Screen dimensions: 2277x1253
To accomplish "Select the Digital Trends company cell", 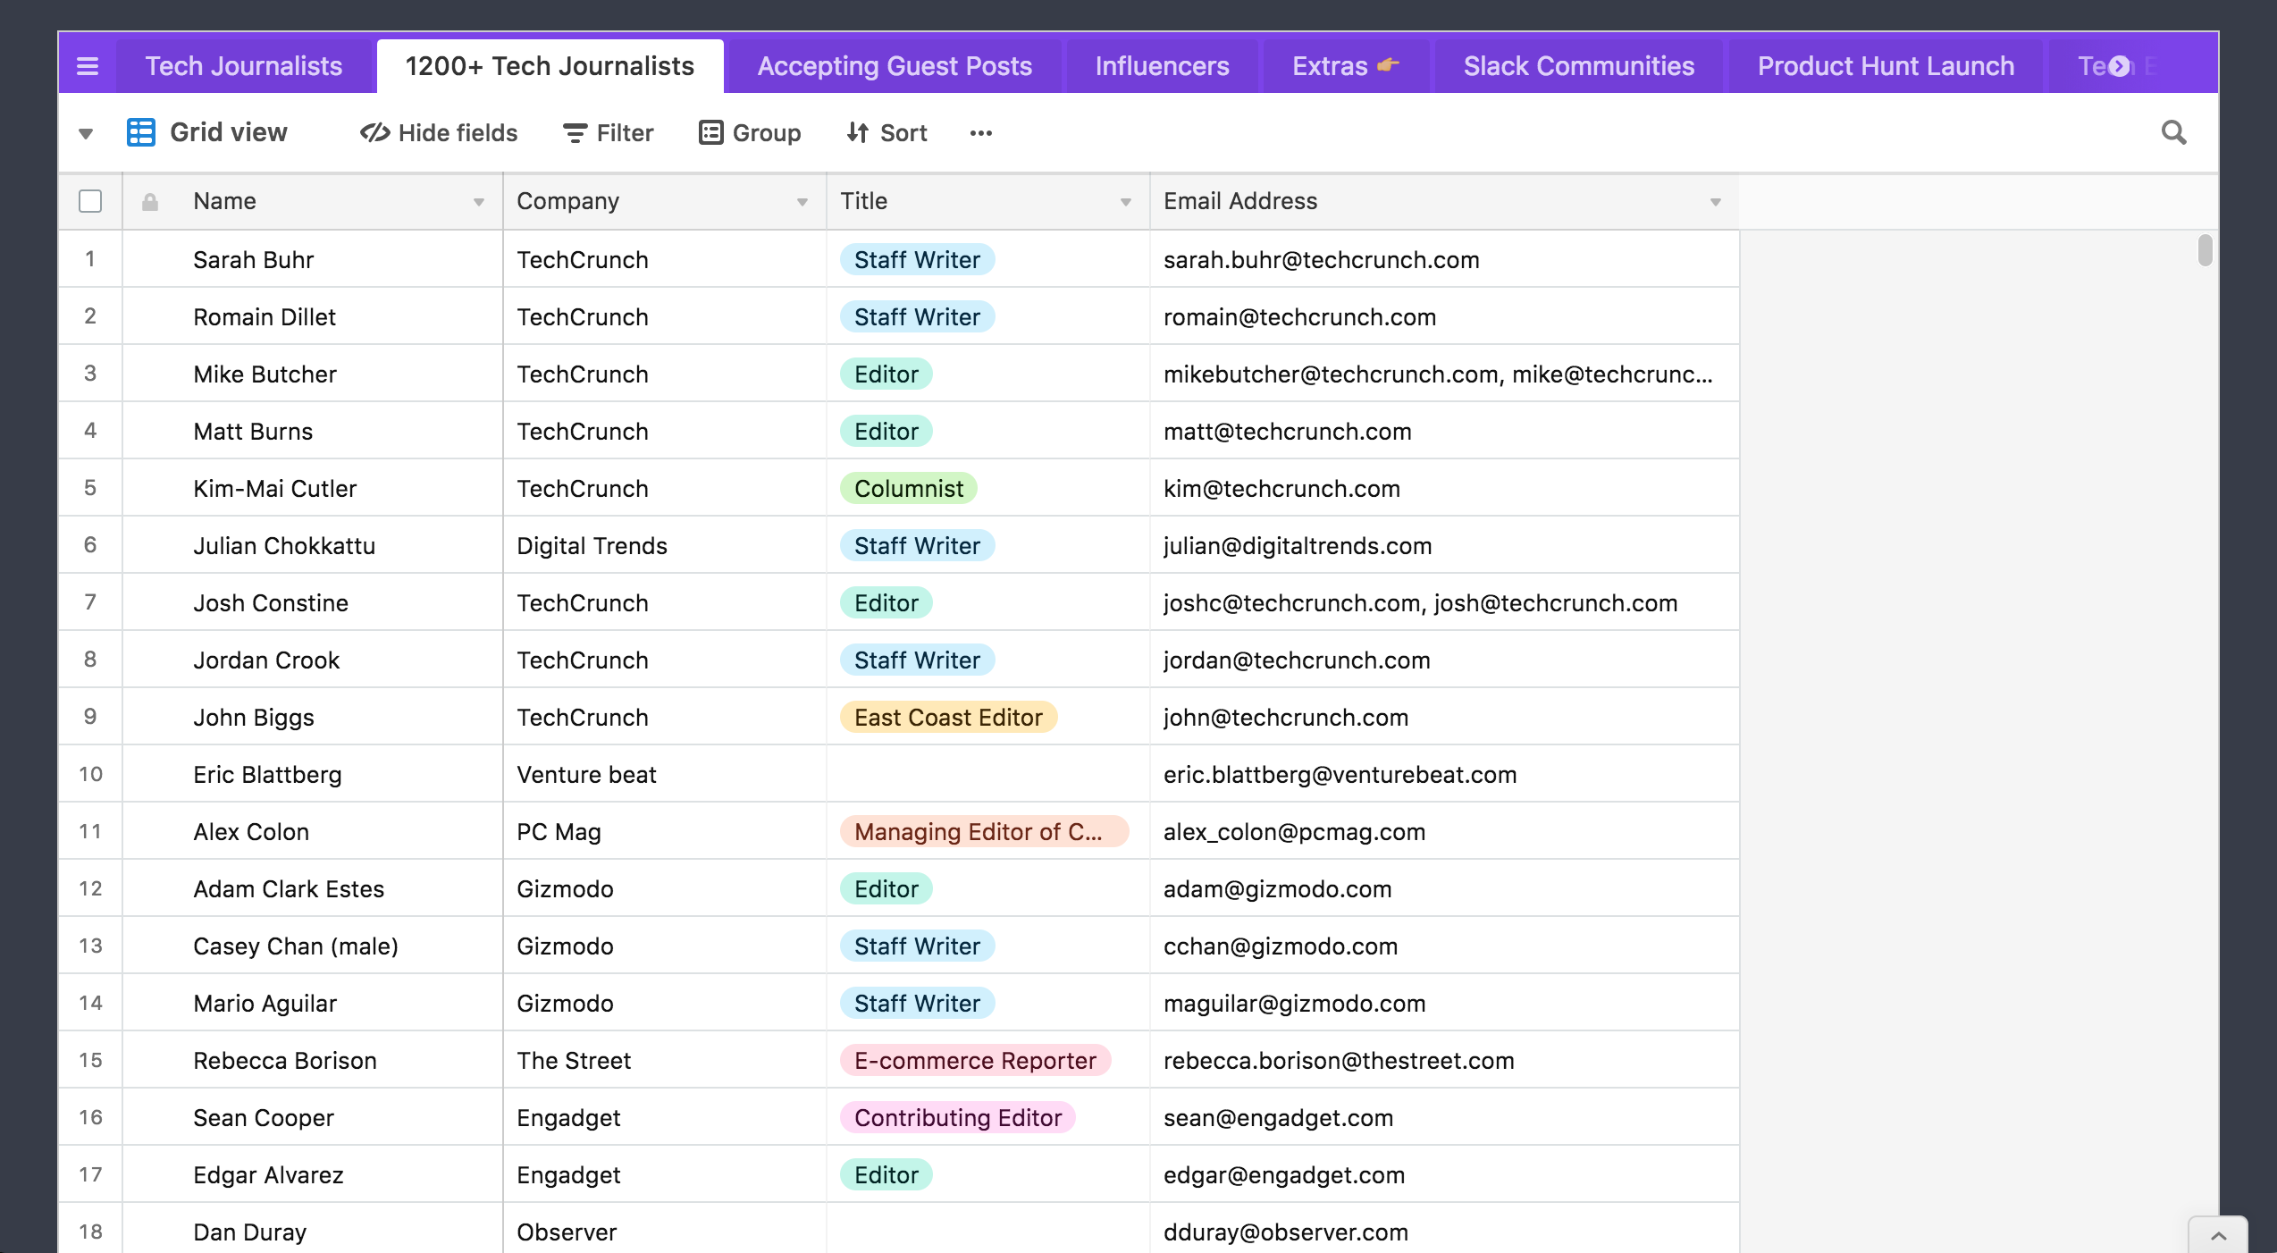I will (x=665, y=546).
